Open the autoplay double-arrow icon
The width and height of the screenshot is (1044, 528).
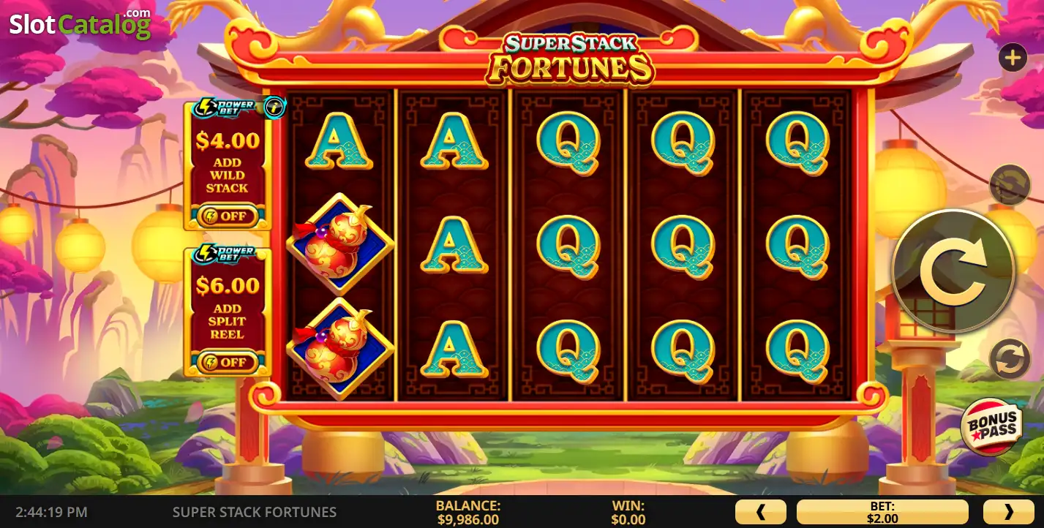coord(1010,360)
